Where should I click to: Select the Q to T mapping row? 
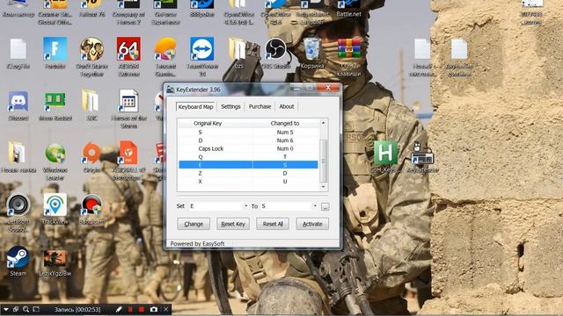[248, 157]
